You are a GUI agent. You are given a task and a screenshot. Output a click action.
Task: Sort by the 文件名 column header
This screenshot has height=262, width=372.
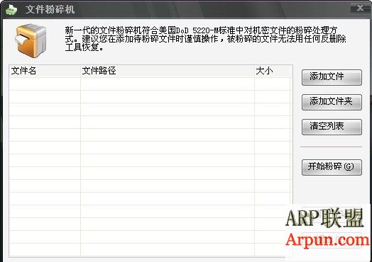[x=45, y=71]
